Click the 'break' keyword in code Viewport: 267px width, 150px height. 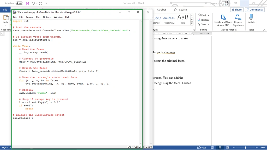point(29,109)
